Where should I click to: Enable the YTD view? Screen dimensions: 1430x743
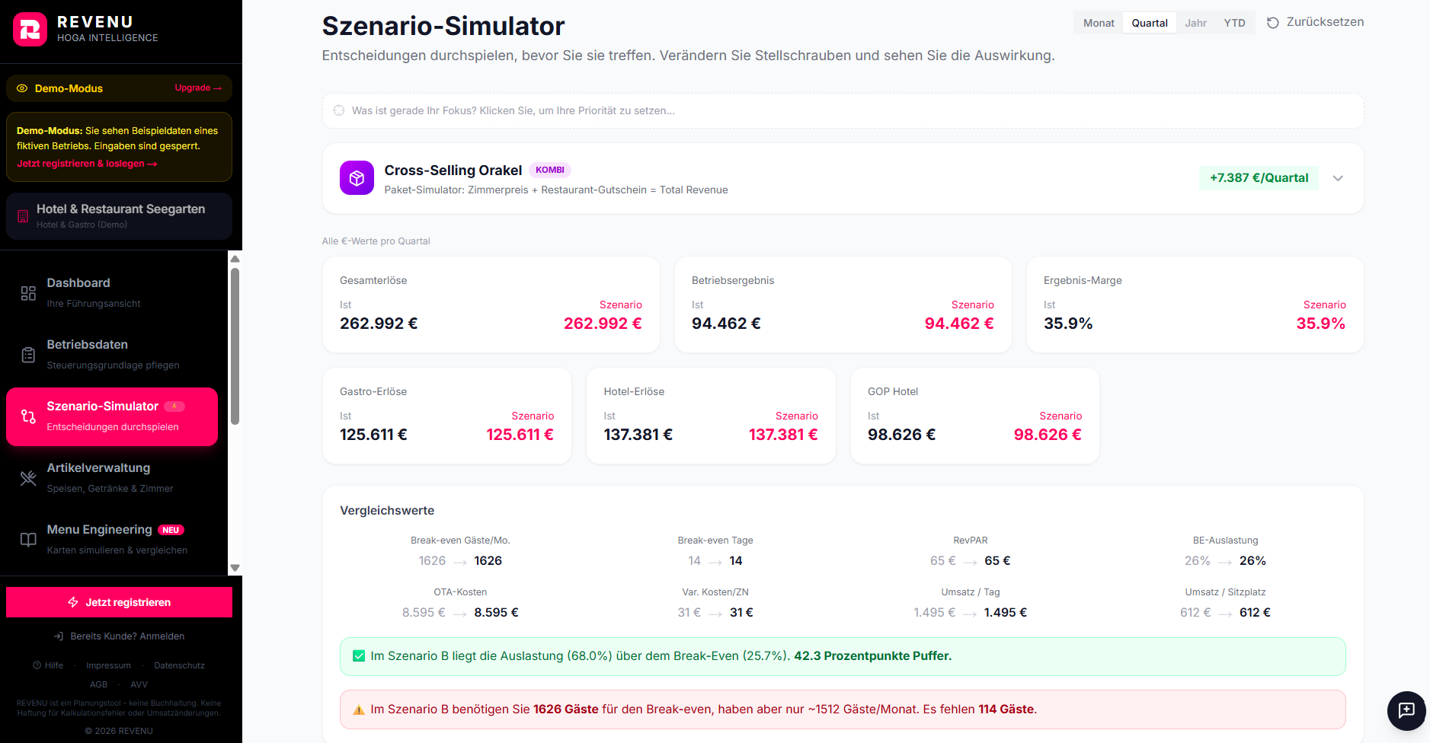(1234, 22)
